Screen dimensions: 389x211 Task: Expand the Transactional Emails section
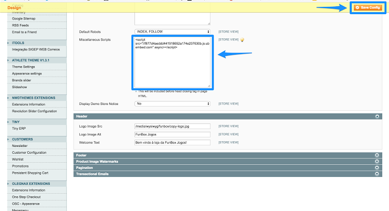point(376,174)
